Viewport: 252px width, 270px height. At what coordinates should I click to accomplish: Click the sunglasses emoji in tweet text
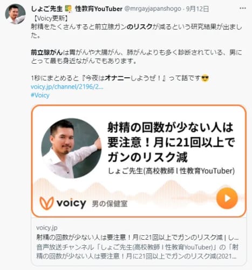[205, 78]
